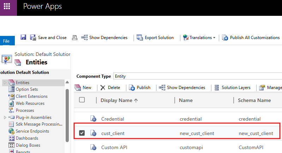This screenshot has height=153, width=282.
Task: Click the Managed Properties icon
Action: click(262, 88)
